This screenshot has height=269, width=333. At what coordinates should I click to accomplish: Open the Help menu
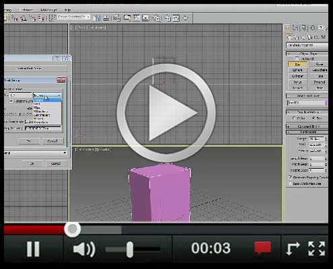pyautogui.click(x=67, y=10)
